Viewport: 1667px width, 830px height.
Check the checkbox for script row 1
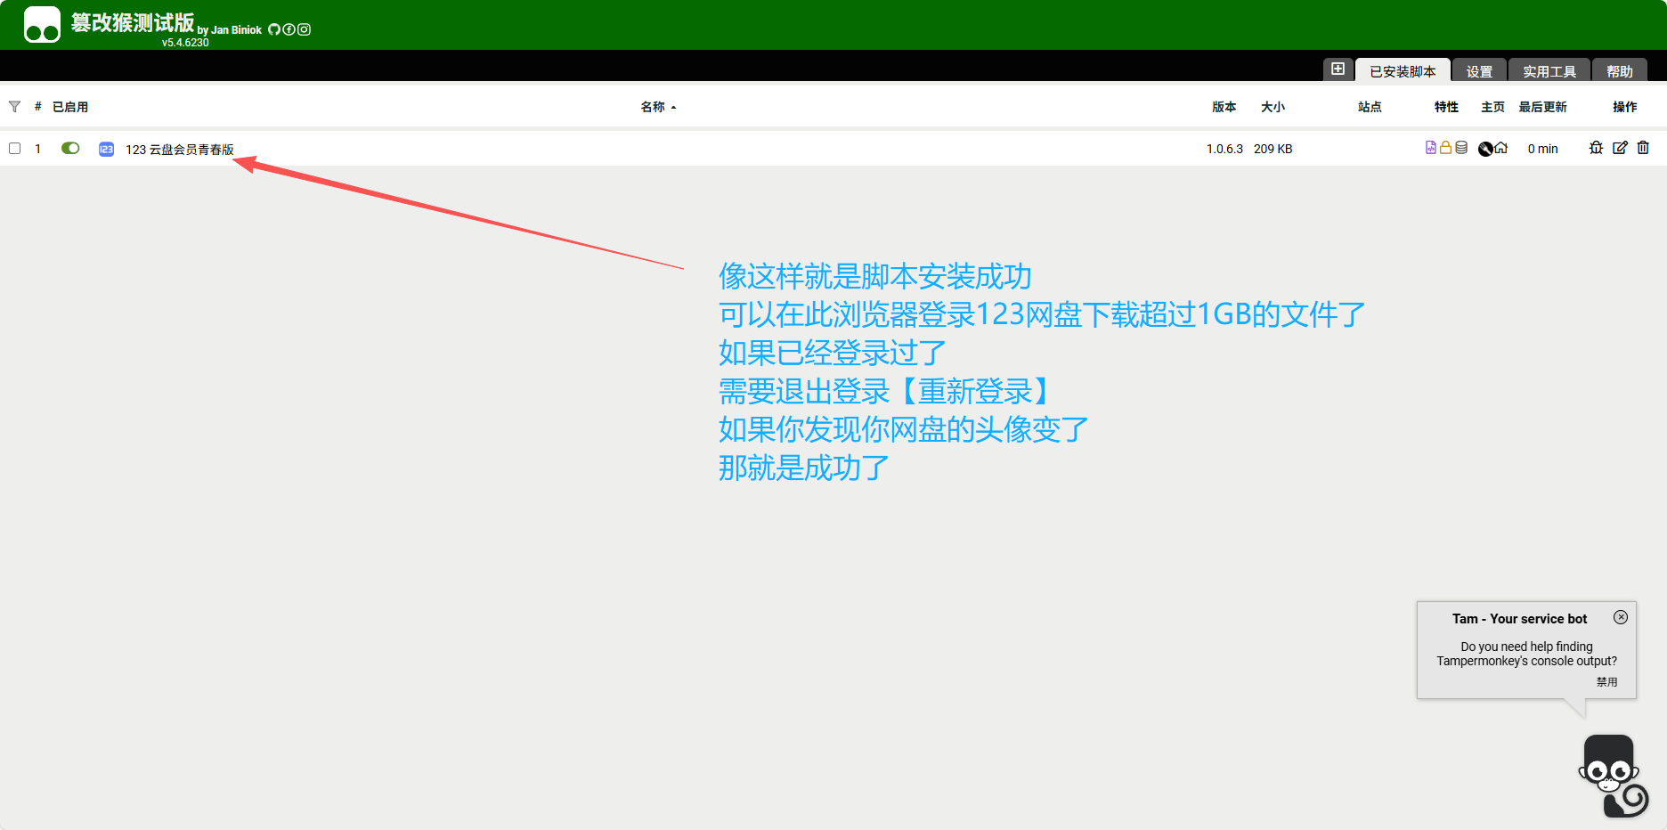(x=14, y=148)
